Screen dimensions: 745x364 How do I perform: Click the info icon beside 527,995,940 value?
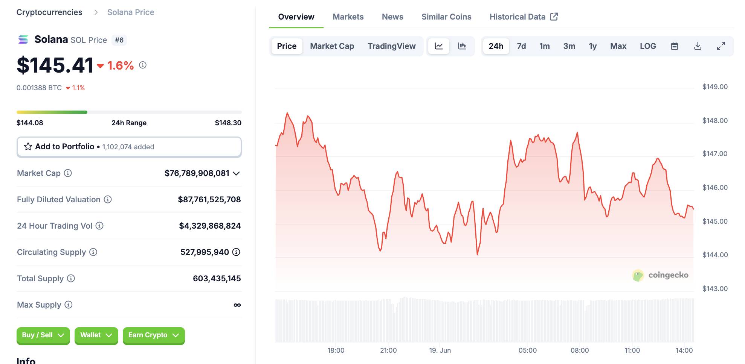click(x=236, y=252)
